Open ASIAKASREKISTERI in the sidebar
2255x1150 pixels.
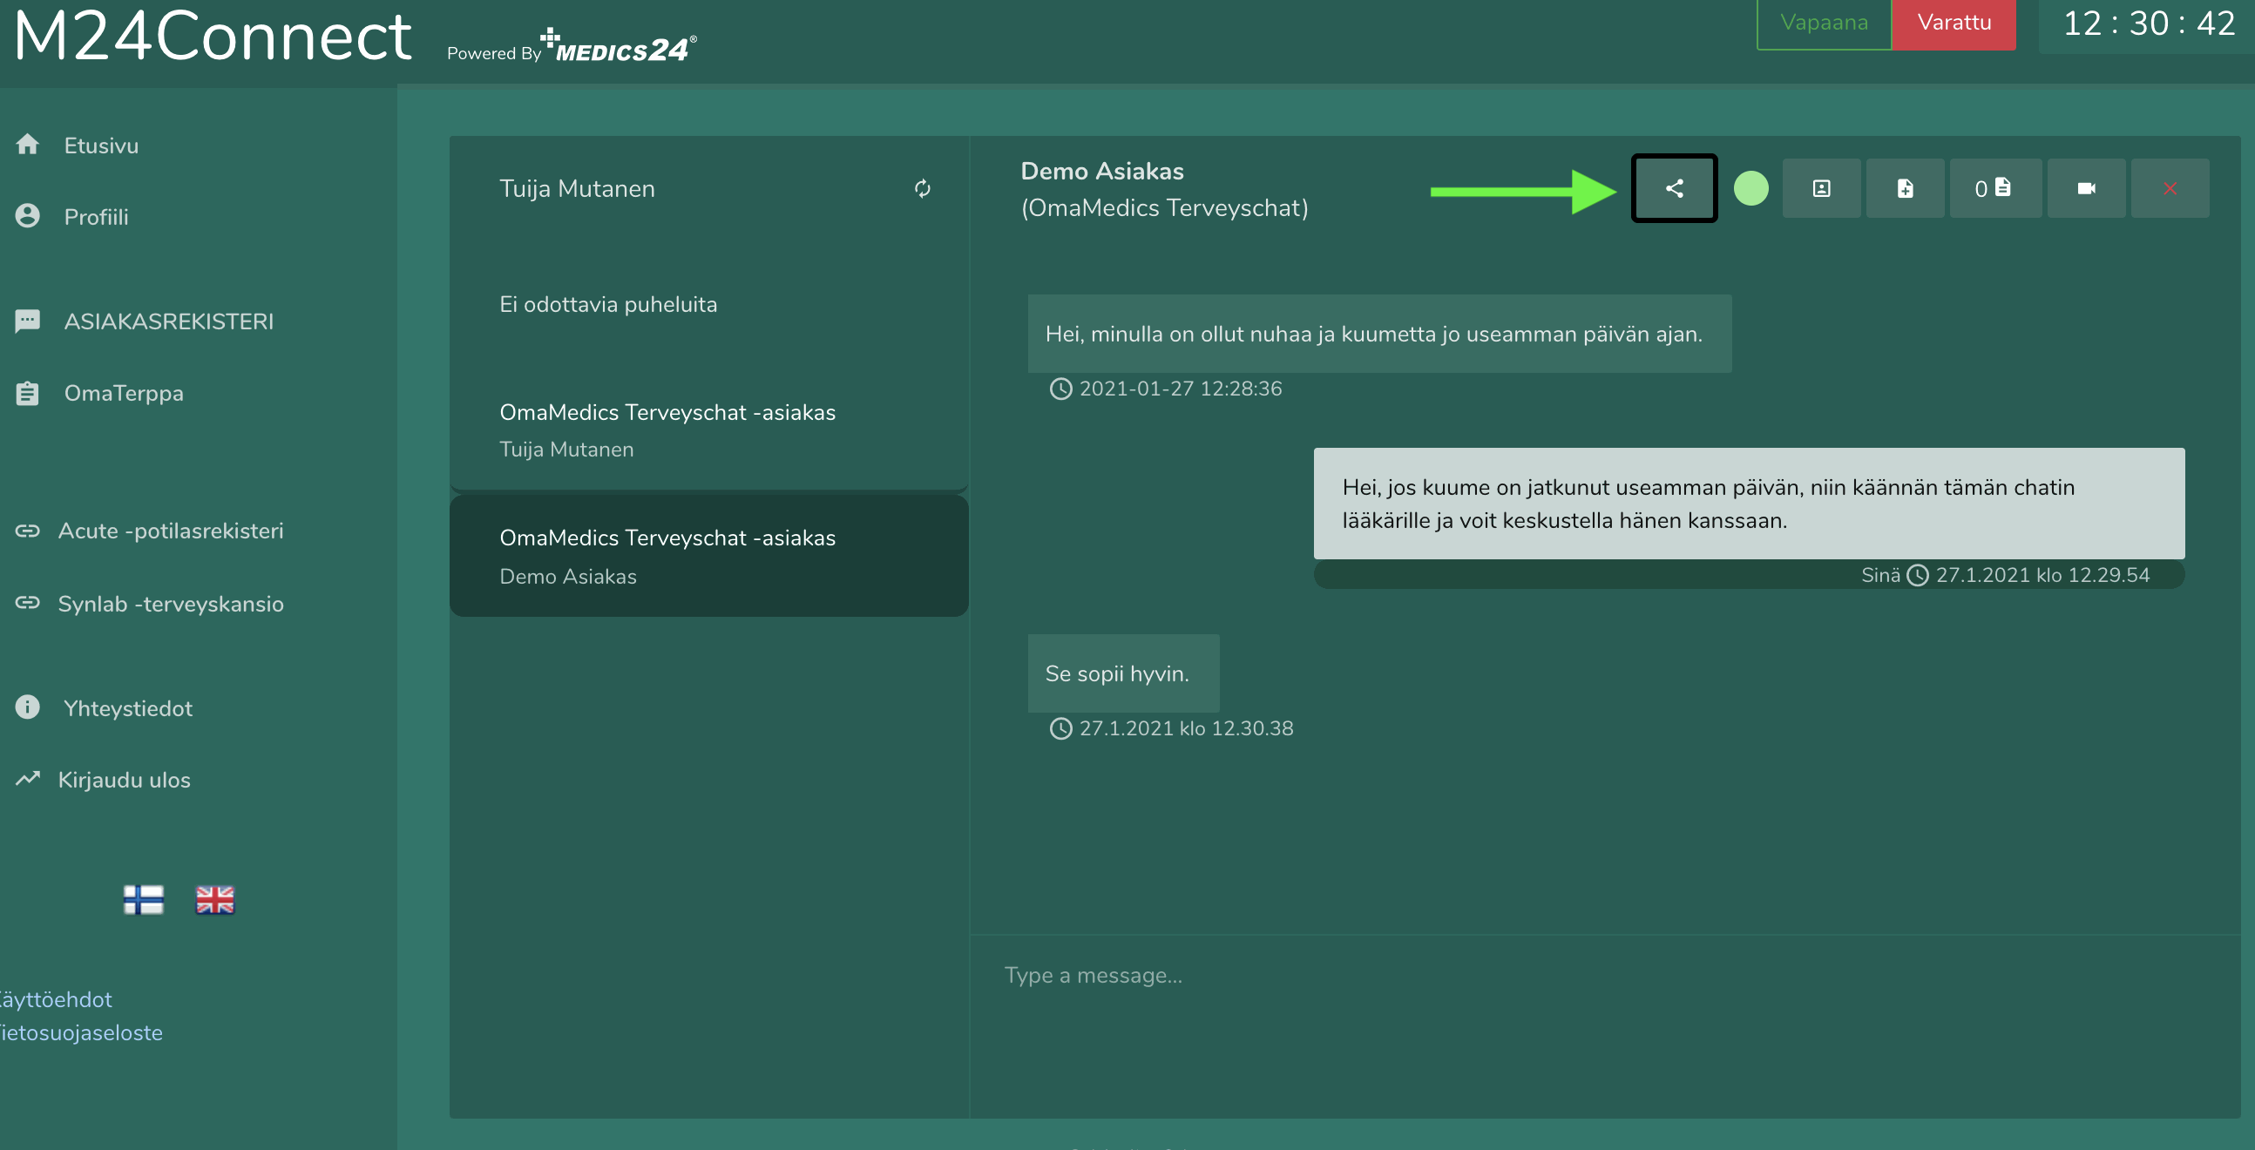[169, 322]
